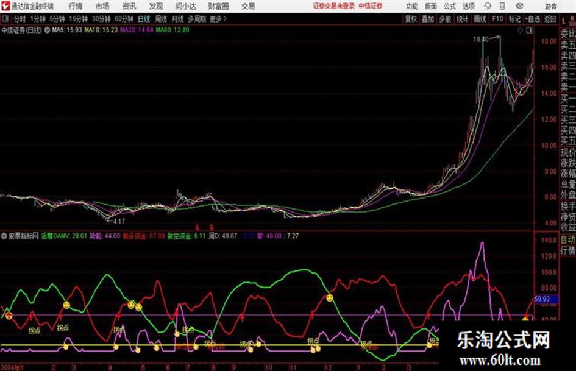Switch to the 30分钟 period tab
This screenshot has height=371, width=576.
point(101,19)
